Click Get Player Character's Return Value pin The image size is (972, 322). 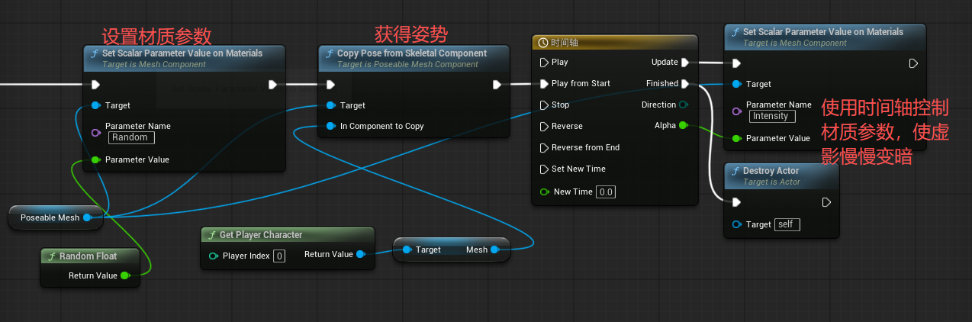point(360,254)
